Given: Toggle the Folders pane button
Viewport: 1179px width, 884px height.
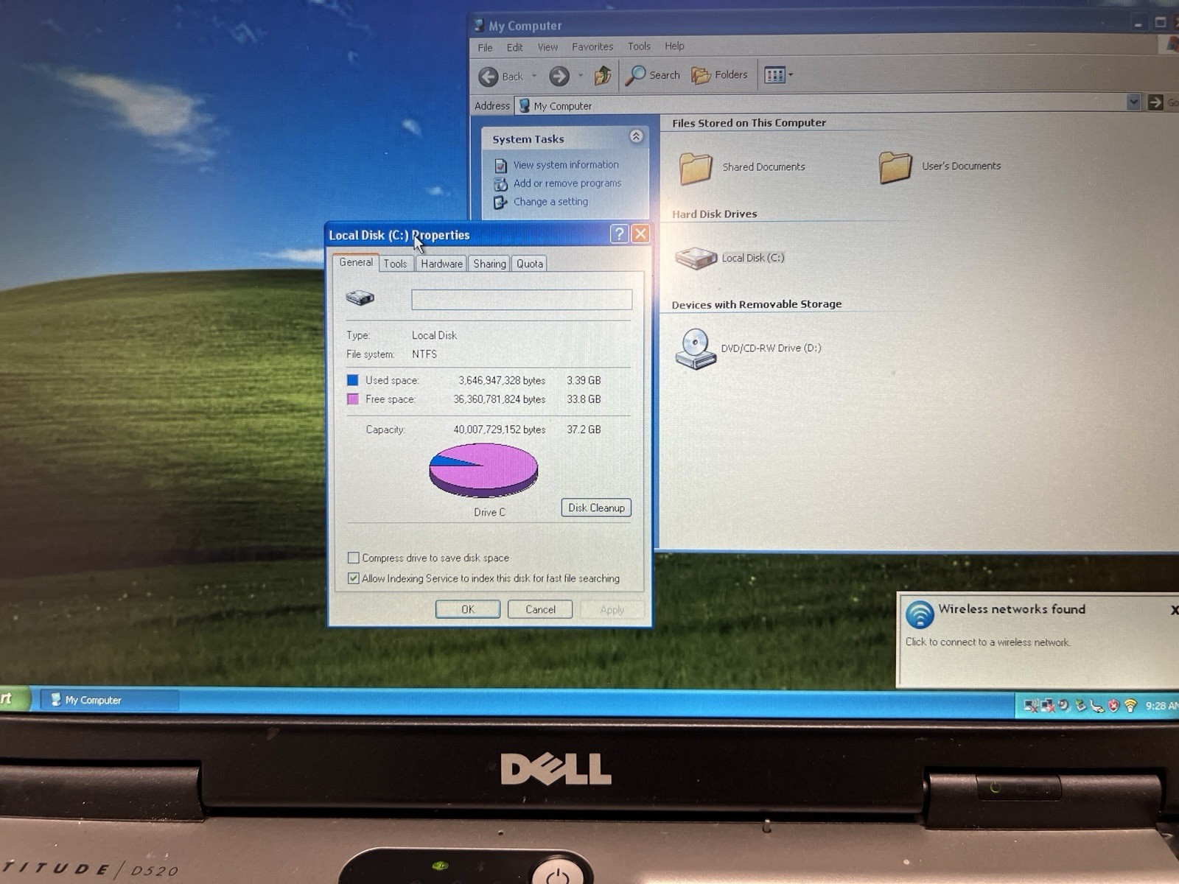Looking at the screenshot, I should coord(719,74).
